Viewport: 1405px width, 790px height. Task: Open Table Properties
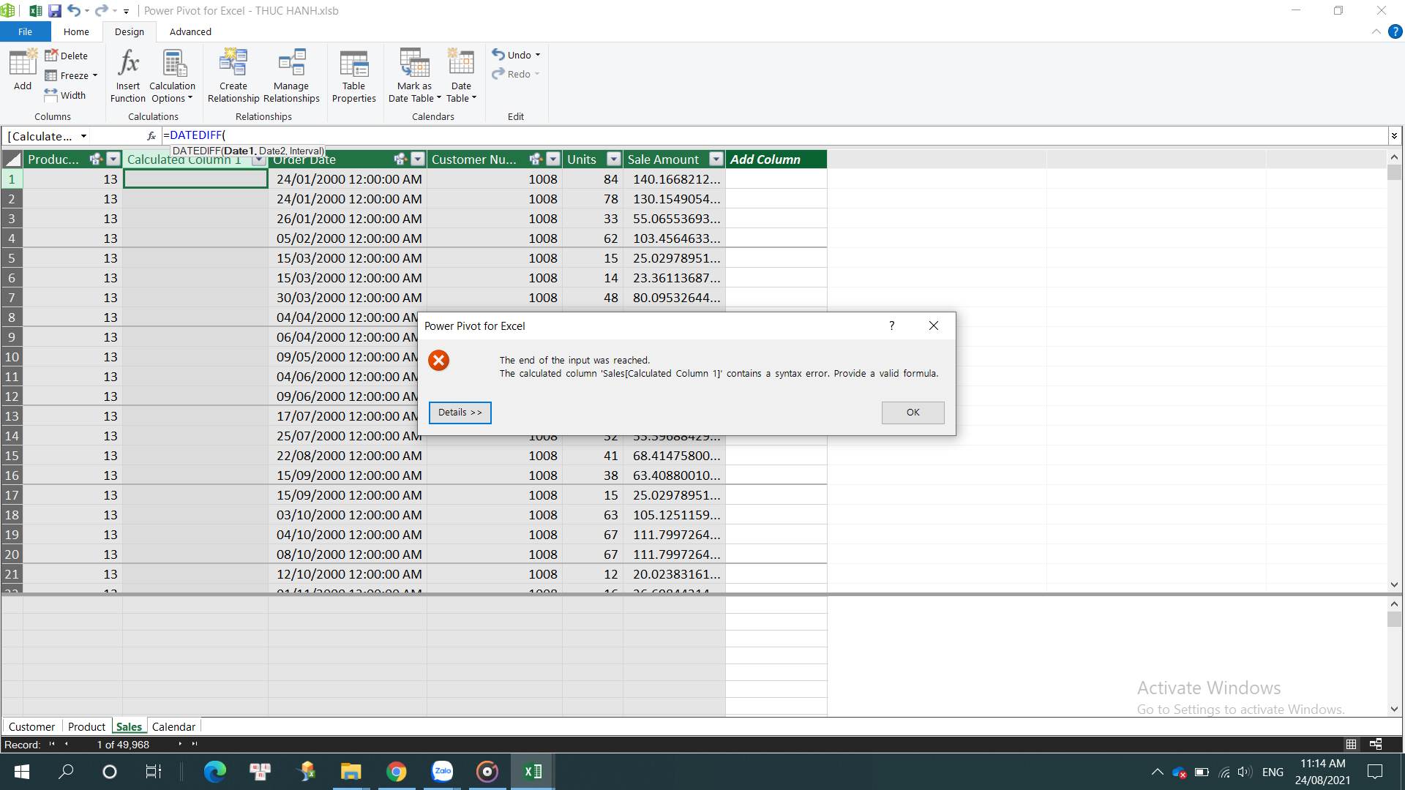[x=354, y=75]
